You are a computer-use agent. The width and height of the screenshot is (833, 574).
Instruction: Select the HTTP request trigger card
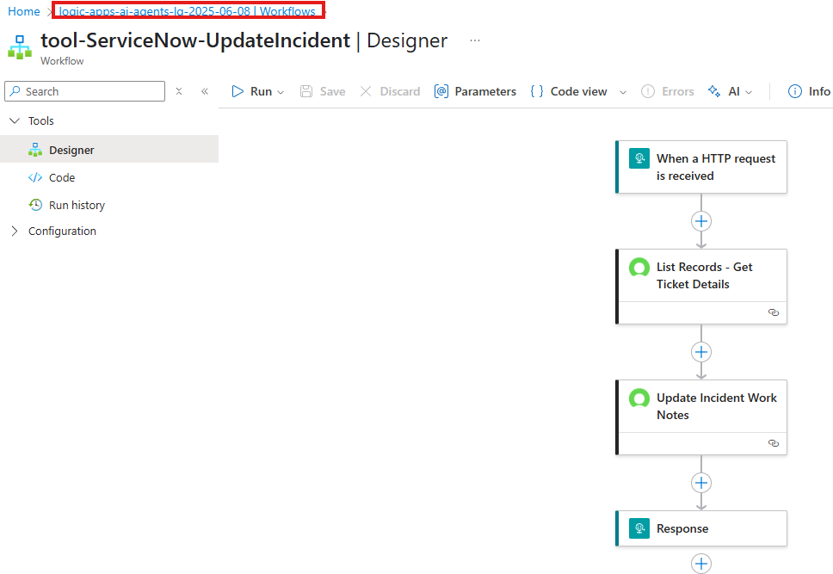(x=700, y=167)
